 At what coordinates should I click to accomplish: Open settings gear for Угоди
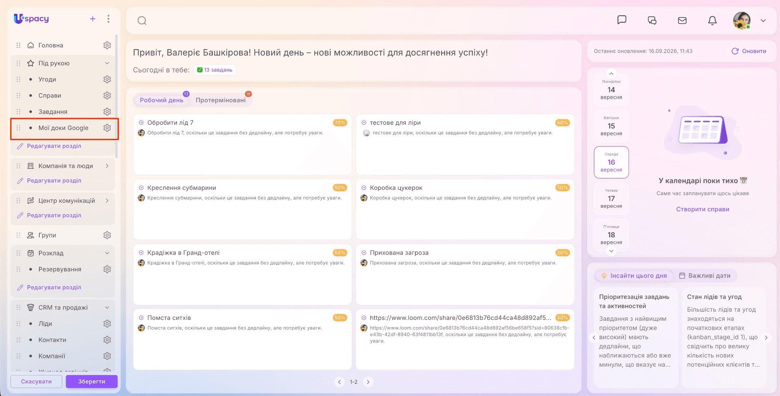coord(107,79)
